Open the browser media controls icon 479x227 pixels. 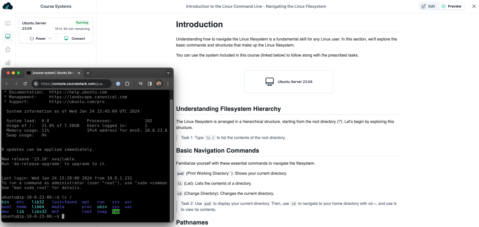(x=141, y=84)
